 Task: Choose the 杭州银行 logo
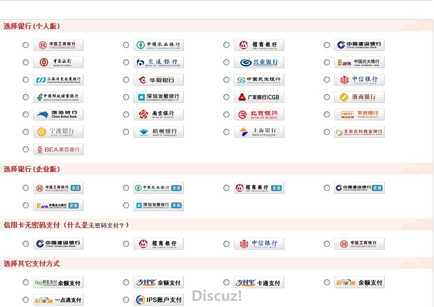159,132
